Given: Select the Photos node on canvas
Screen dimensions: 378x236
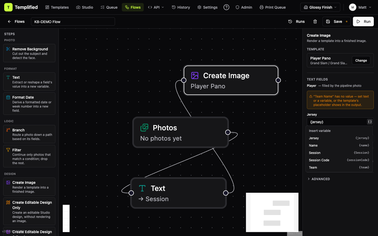Looking at the screenshot, I should point(181,132).
